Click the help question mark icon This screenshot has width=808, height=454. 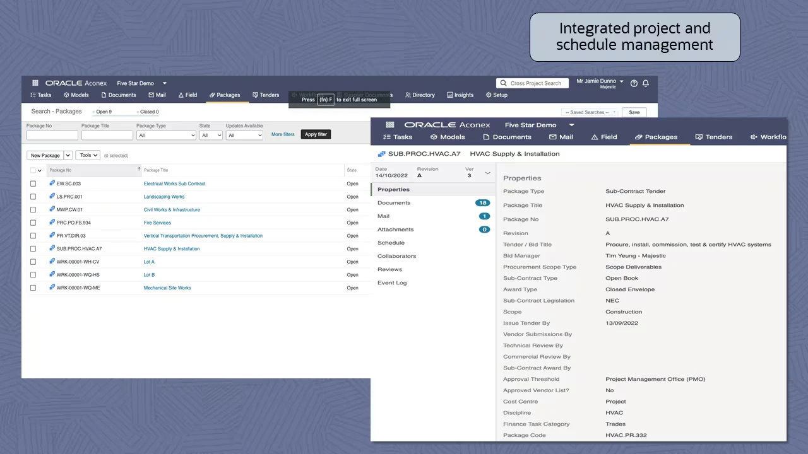(x=634, y=83)
